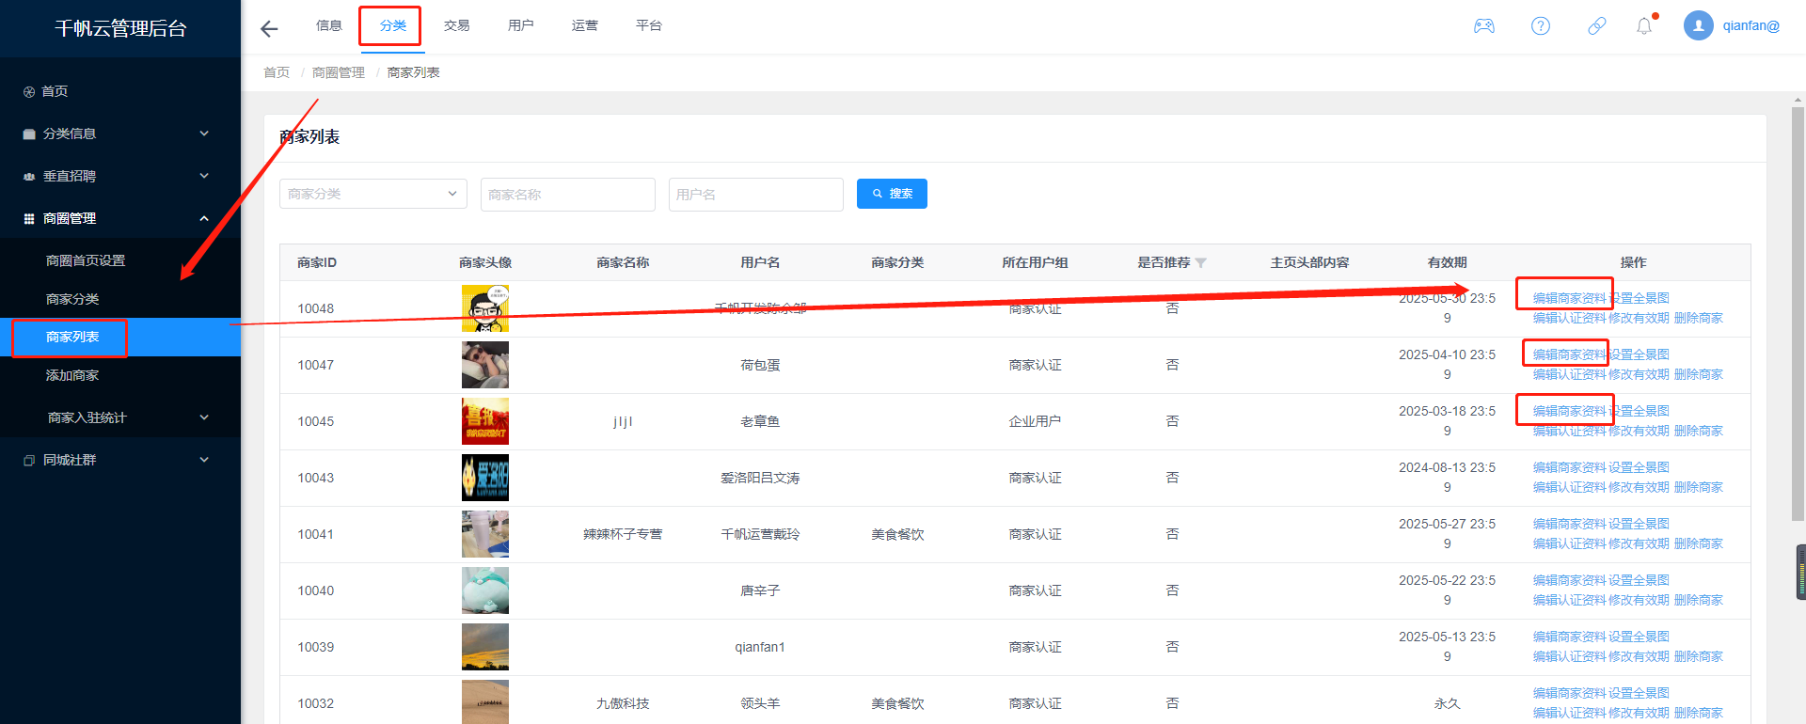Click merchant name 辣辣杯子专营
1806x724 pixels.
point(623,534)
